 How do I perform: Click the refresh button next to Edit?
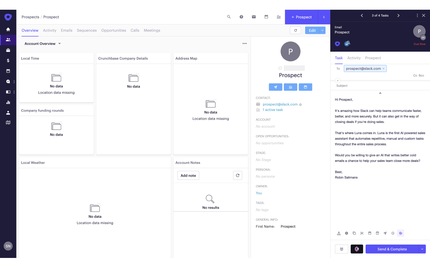295,30
